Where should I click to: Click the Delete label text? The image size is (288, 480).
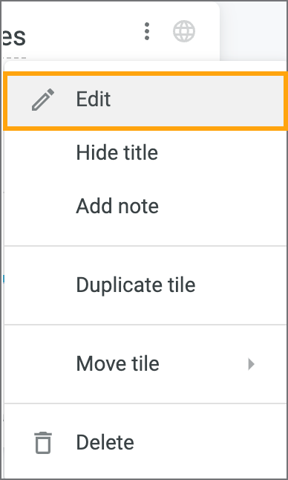pyautogui.click(x=105, y=442)
